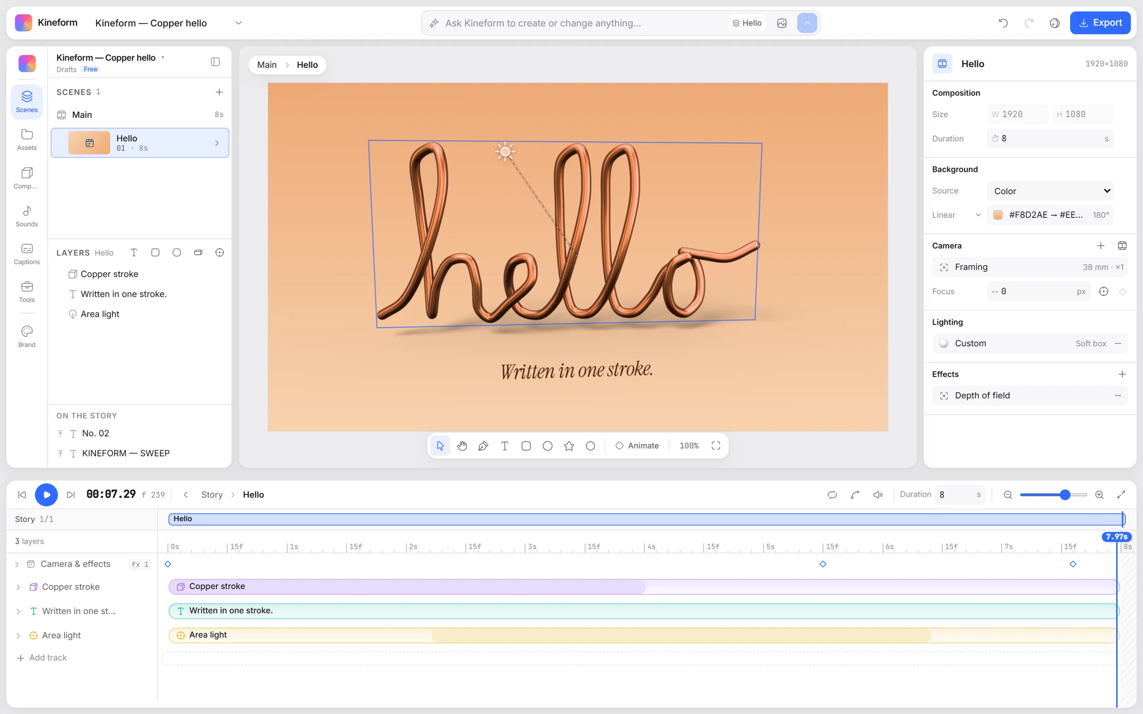Expand the Area light track

coord(18,635)
